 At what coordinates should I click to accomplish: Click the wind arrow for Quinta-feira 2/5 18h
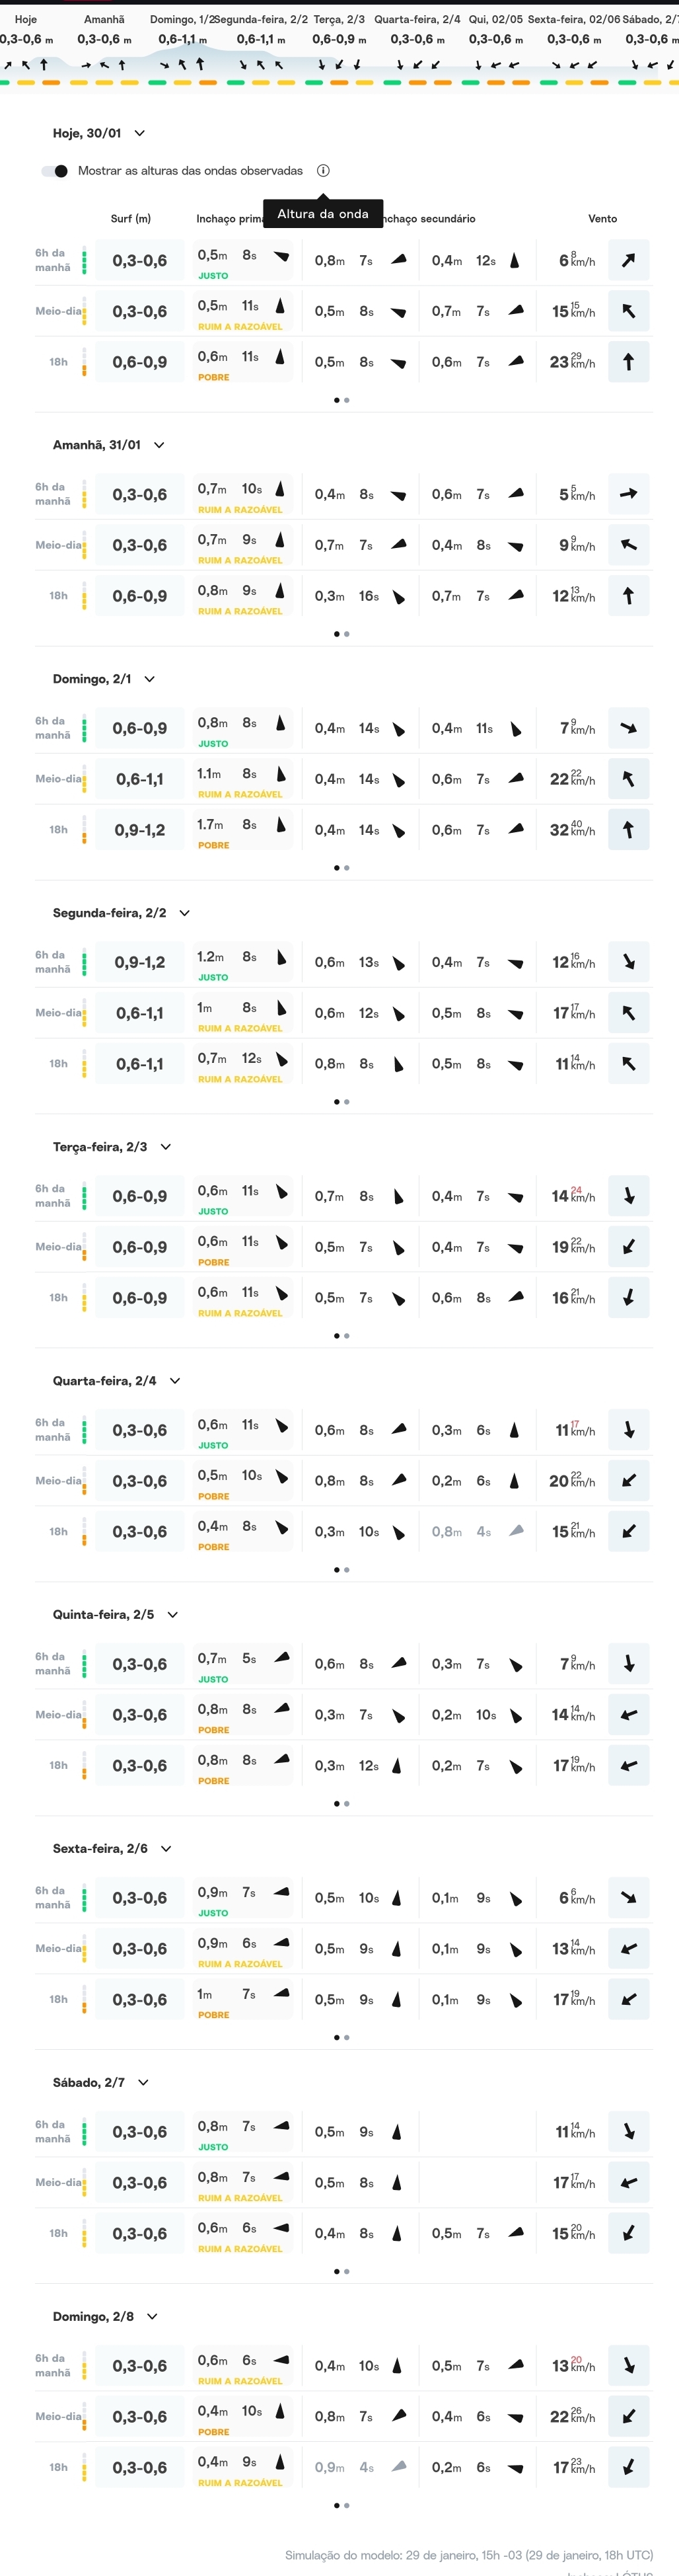pyautogui.click(x=628, y=1765)
